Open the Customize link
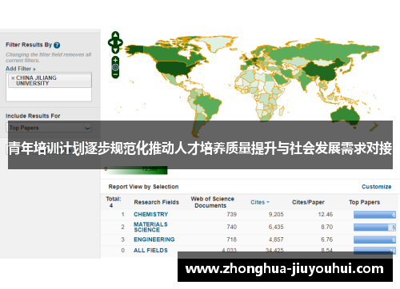 (376, 187)
